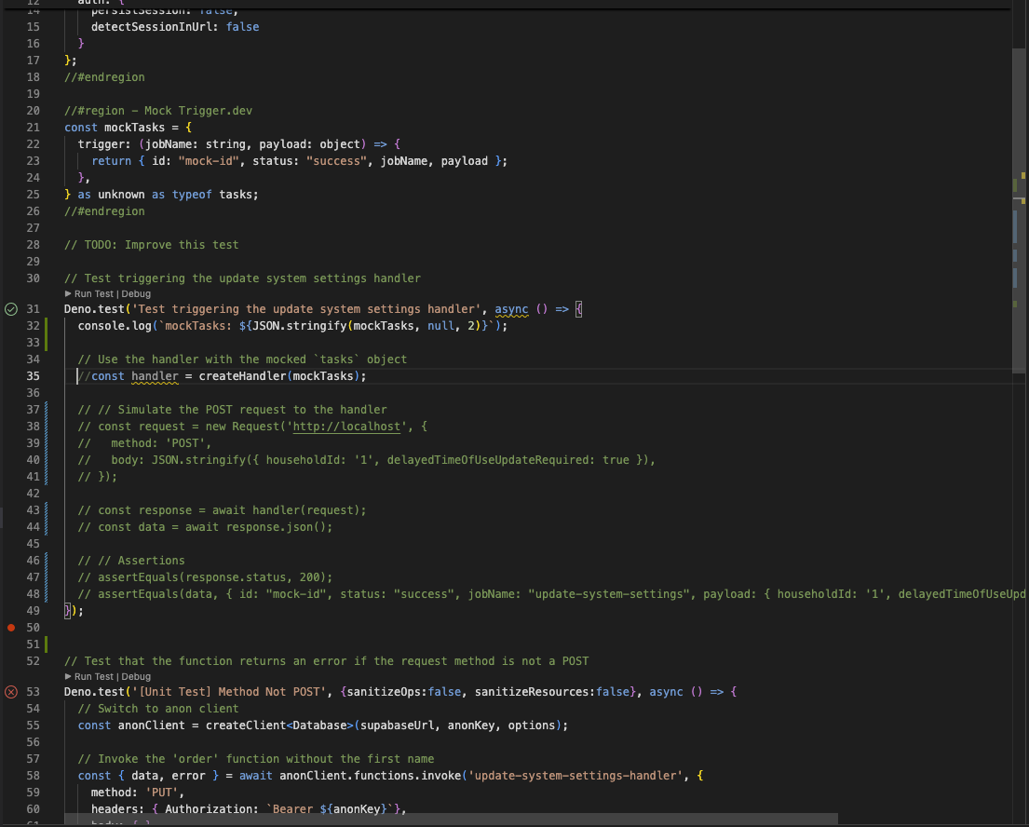Click 'typeof' on line 25
Image resolution: width=1029 pixels, height=827 pixels.
pos(192,195)
